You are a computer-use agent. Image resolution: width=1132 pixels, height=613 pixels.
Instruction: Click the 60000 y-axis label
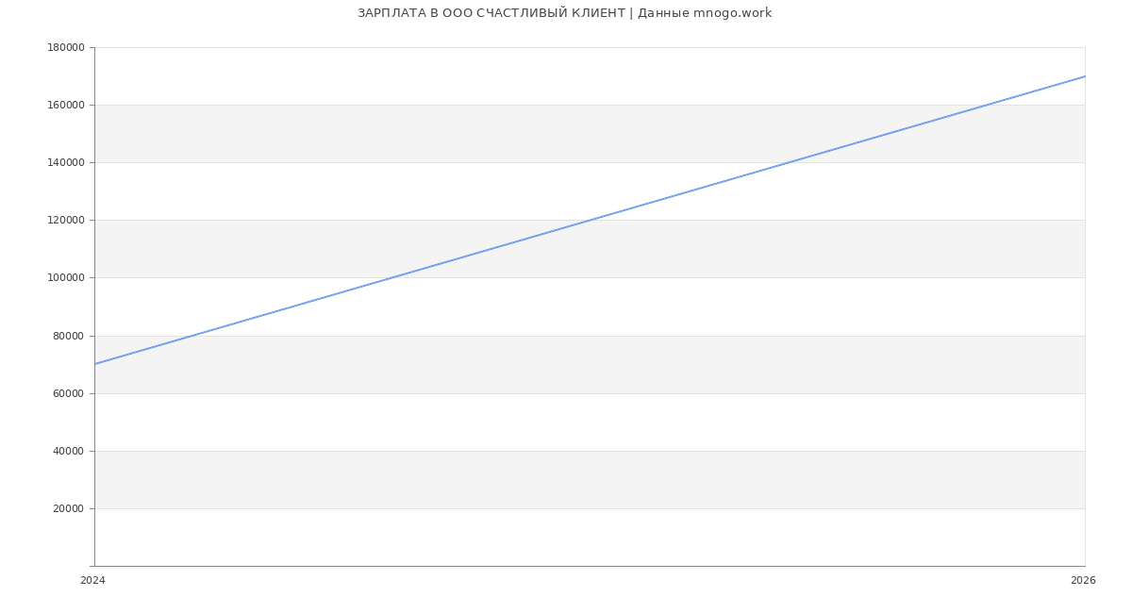click(68, 394)
